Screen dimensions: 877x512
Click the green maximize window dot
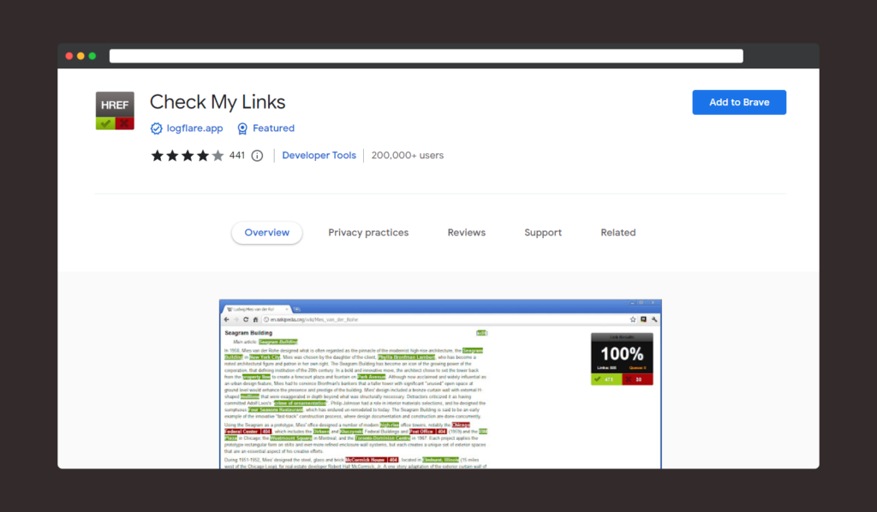[92, 56]
